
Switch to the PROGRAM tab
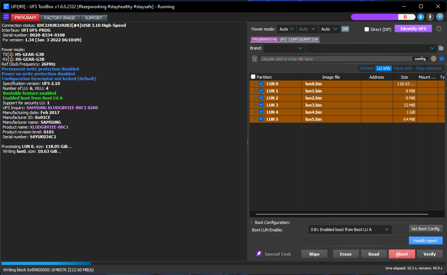pos(25,18)
